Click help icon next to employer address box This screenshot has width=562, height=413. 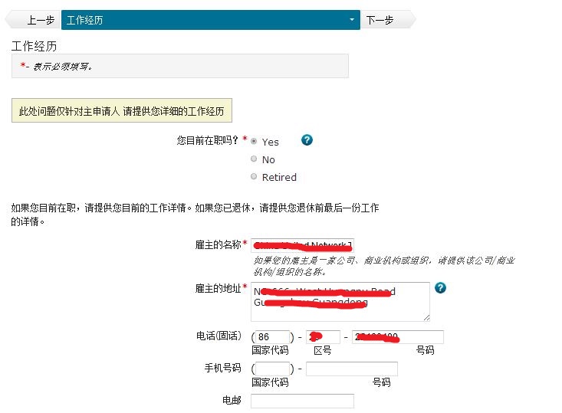point(440,288)
